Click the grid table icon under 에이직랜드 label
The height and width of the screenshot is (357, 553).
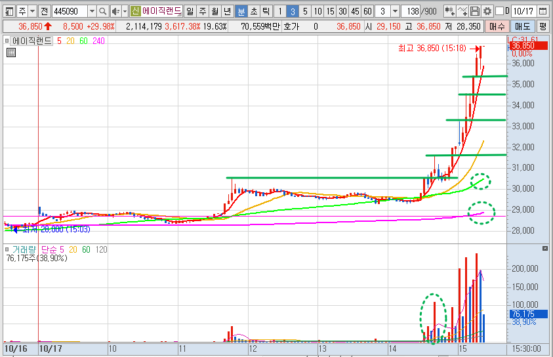click(x=11, y=52)
